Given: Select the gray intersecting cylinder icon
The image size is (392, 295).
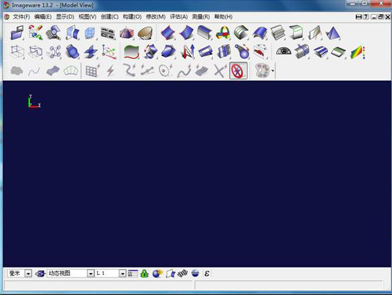Looking at the screenshot, I should click(302, 52).
